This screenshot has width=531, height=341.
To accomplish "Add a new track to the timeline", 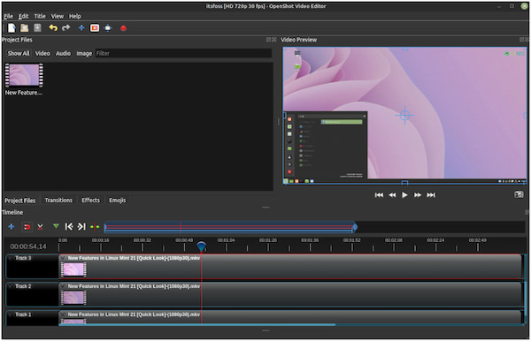I will 12,227.
